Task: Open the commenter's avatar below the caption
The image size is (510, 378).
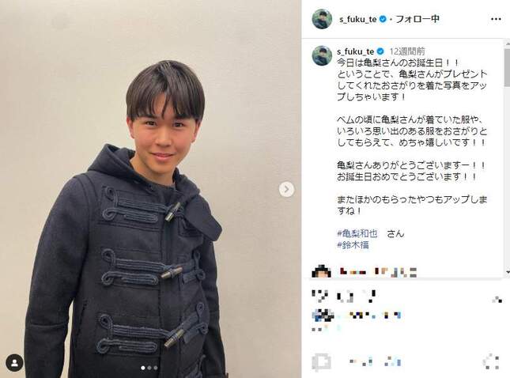Action: click(x=322, y=271)
